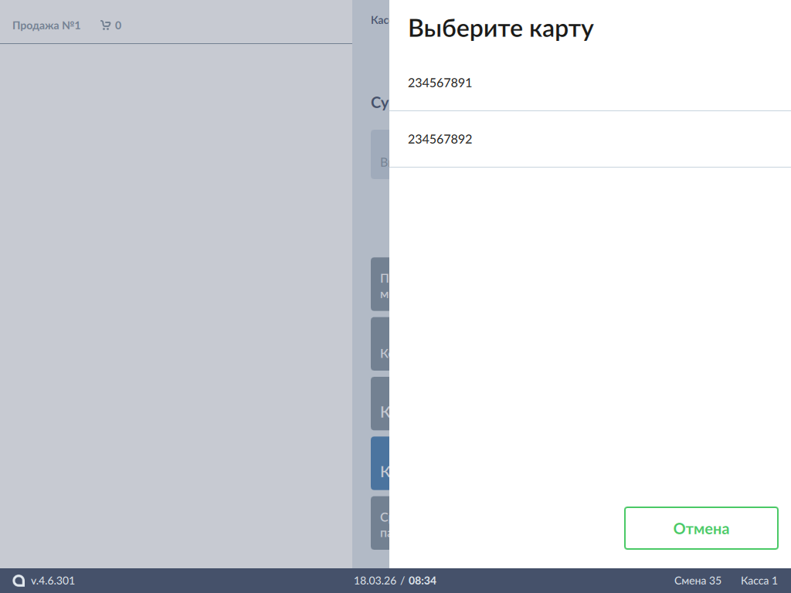Click the cart item count 0
791x593 pixels.
pos(118,25)
